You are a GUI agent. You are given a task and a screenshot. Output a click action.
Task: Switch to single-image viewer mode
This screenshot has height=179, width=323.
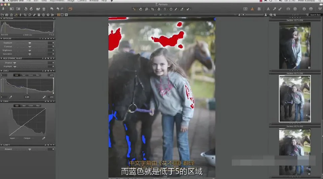coord(62,15)
